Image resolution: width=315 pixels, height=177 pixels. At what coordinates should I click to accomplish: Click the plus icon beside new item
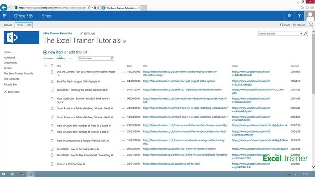click(45, 52)
